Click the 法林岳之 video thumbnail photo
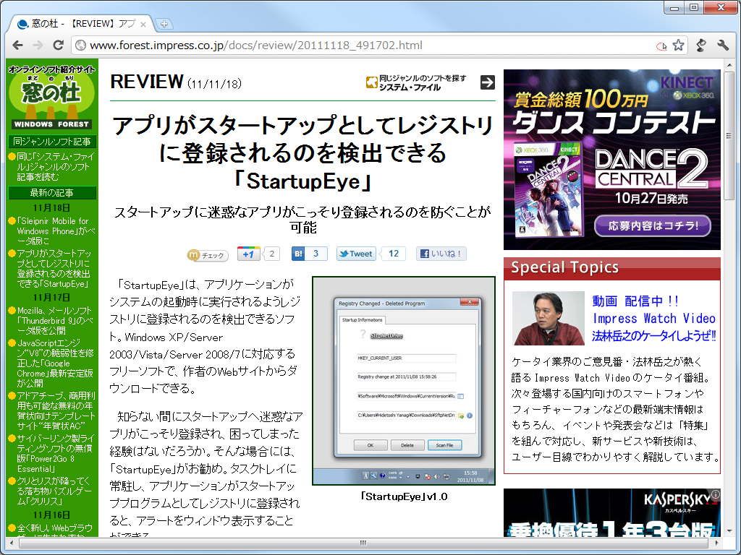 pos(549,318)
